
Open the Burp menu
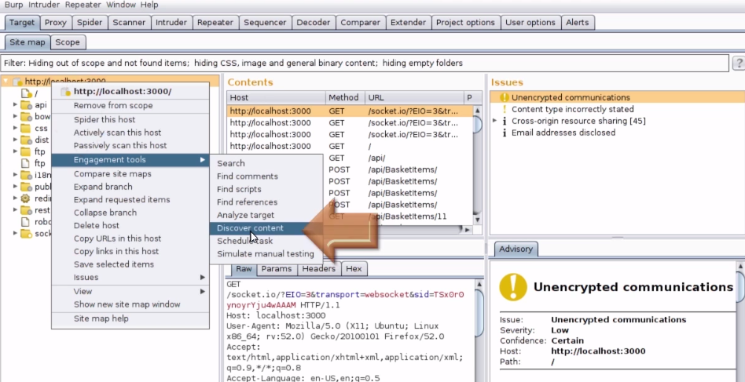13,5
